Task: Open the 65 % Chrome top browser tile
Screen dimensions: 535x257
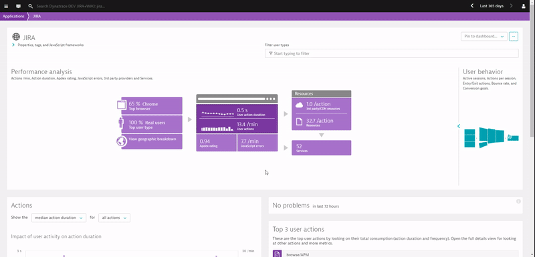Action: coord(152,106)
